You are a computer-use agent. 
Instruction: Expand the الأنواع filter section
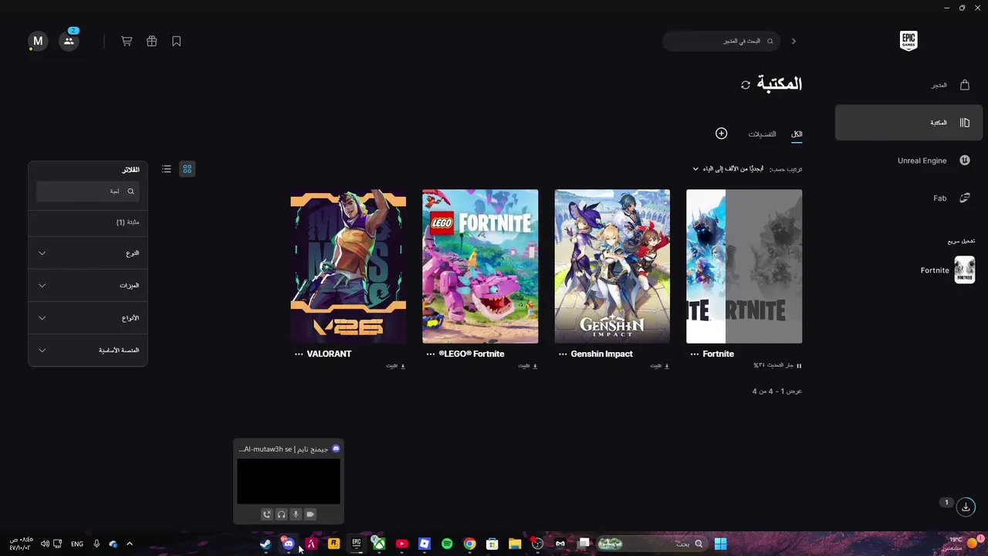[88, 318]
